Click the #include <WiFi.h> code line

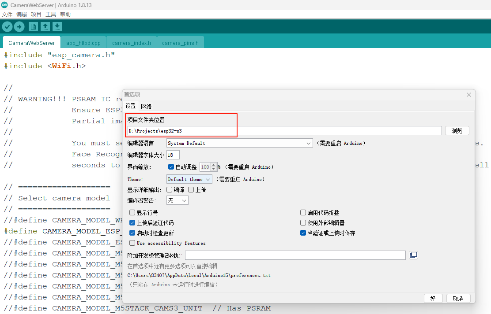[x=45, y=66]
